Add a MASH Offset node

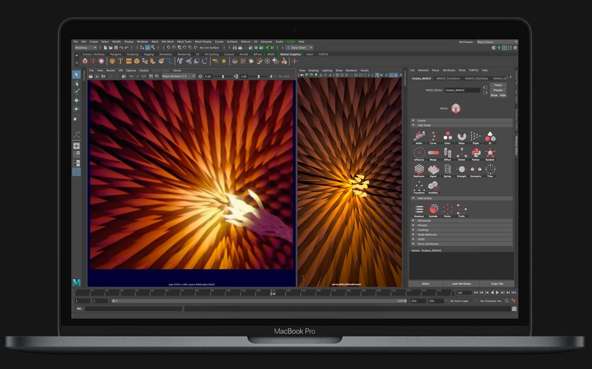pos(448,153)
